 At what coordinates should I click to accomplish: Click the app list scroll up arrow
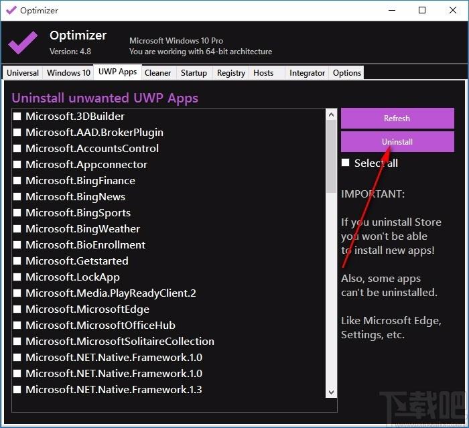pos(331,115)
